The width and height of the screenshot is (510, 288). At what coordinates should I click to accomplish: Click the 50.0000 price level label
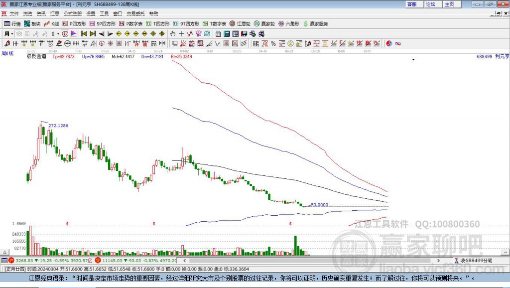319,205
